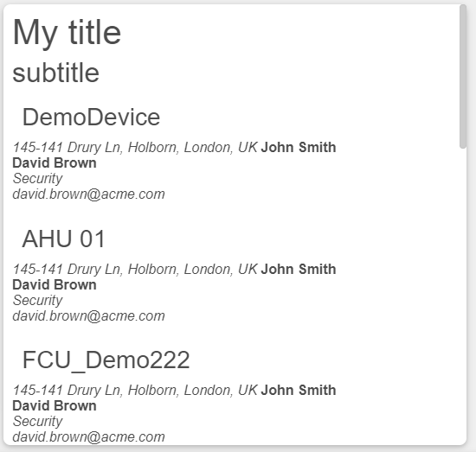Select the DemoDevice heading
The height and width of the screenshot is (452, 476).
pyautogui.click(x=91, y=117)
